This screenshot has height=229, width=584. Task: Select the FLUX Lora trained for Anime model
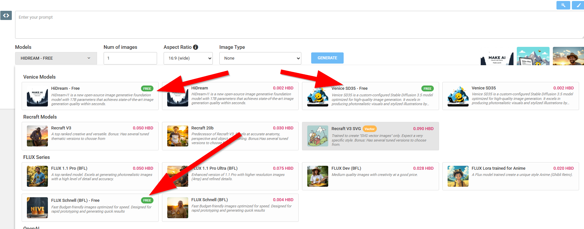[x=511, y=176]
